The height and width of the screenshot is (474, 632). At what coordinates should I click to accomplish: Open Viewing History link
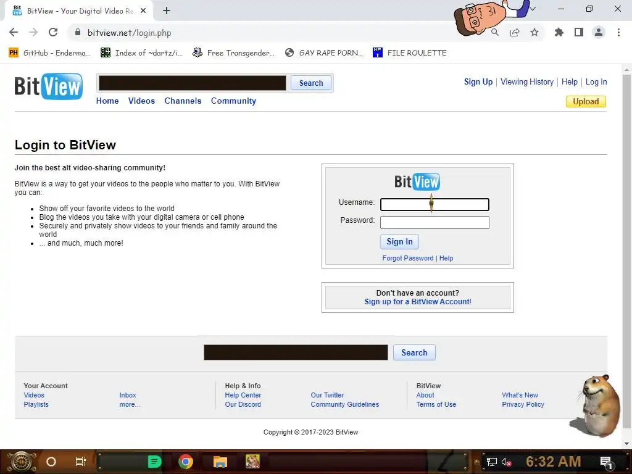click(x=527, y=82)
